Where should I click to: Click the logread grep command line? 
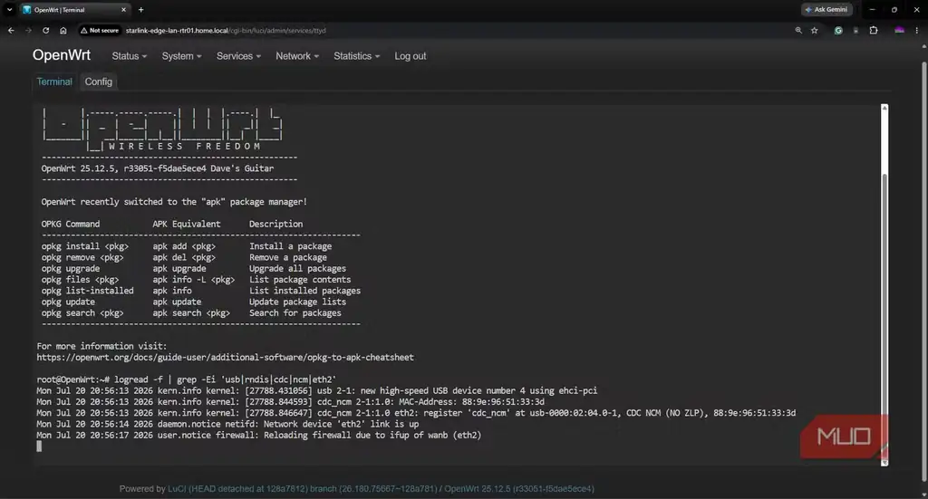point(187,379)
